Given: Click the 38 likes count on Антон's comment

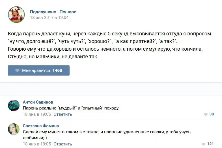Looking at the screenshot, I should 212,114.
